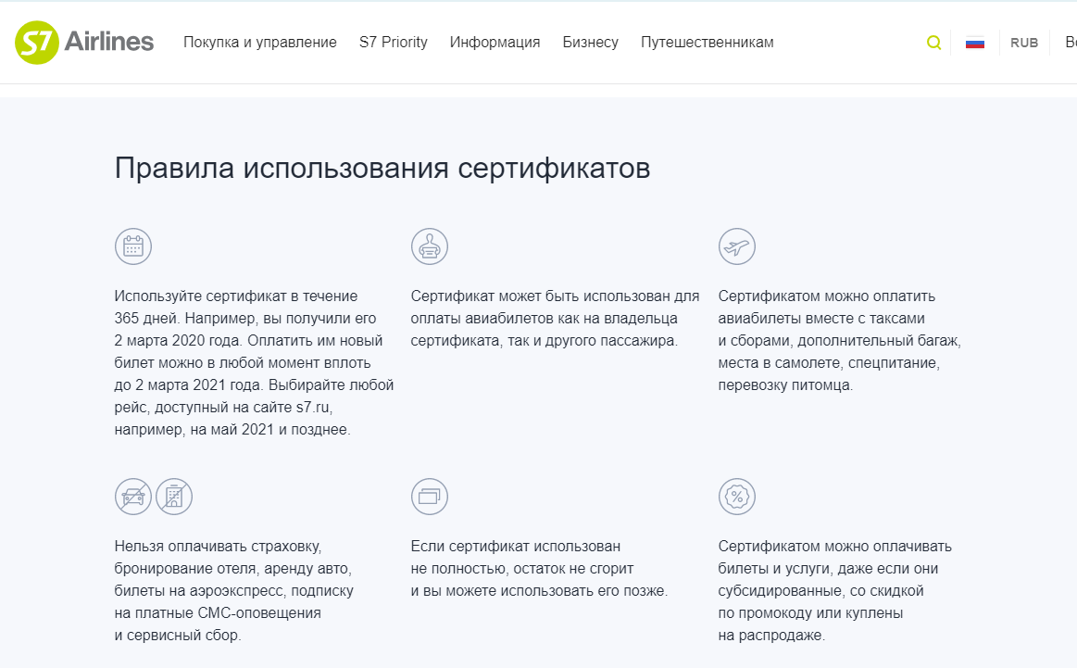Open the site search magnifier icon
The image size is (1077, 668).
click(x=933, y=43)
